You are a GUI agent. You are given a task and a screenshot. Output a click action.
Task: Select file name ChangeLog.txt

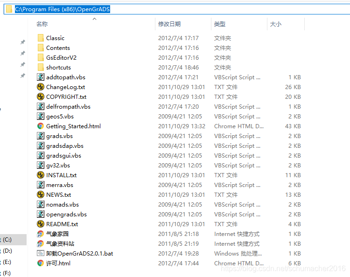click(x=66, y=87)
